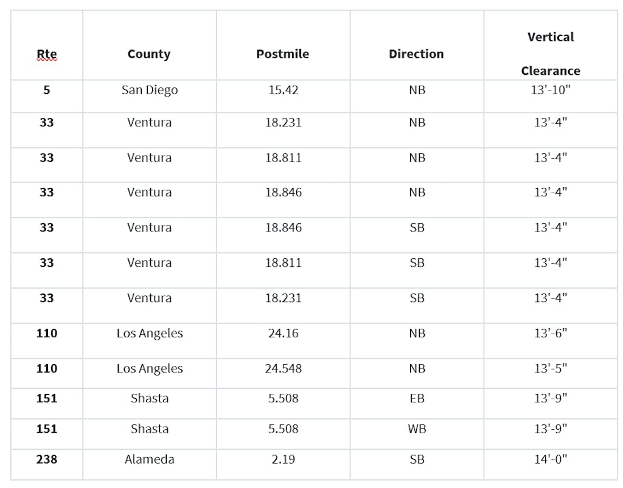The image size is (623, 488).
Task: Select the 13'-6" clearance cell
Action: tap(551, 334)
